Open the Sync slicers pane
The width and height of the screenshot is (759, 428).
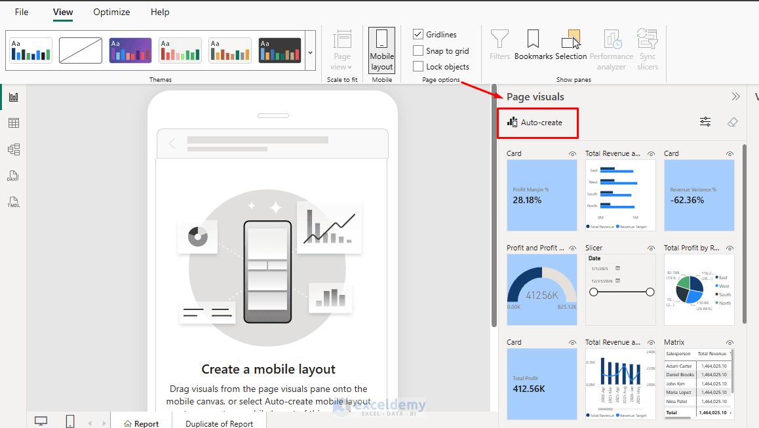point(648,49)
